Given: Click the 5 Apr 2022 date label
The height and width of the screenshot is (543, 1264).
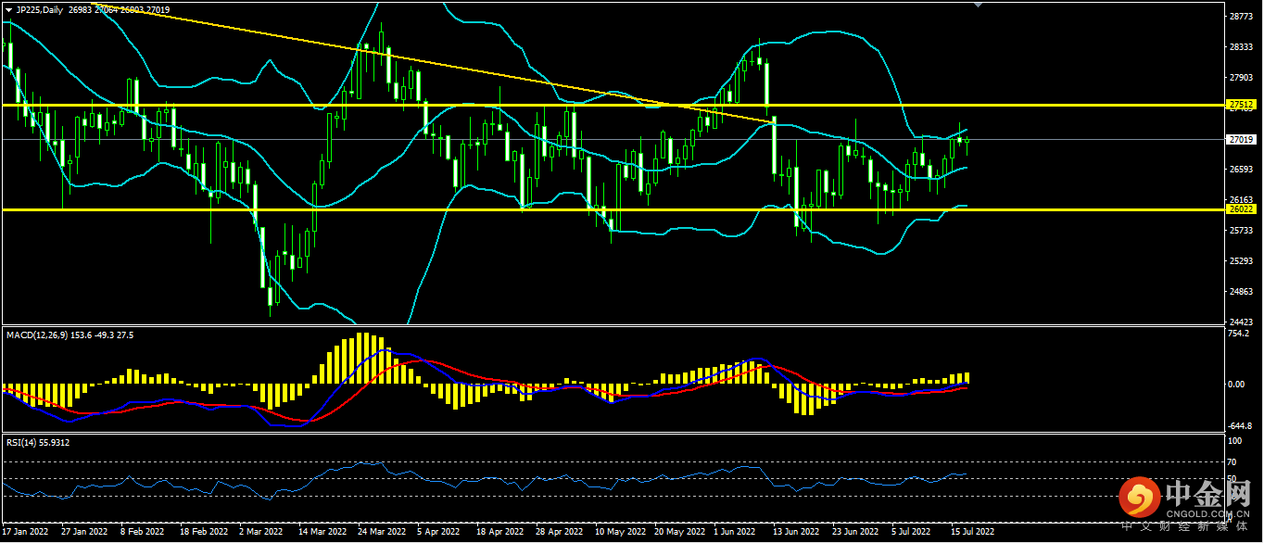Looking at the screenshot, I should (x=438, y=533).
